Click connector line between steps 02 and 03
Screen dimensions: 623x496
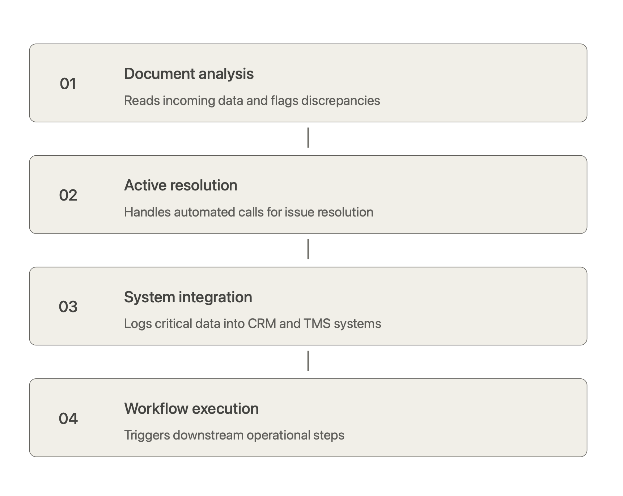[308, 249]
